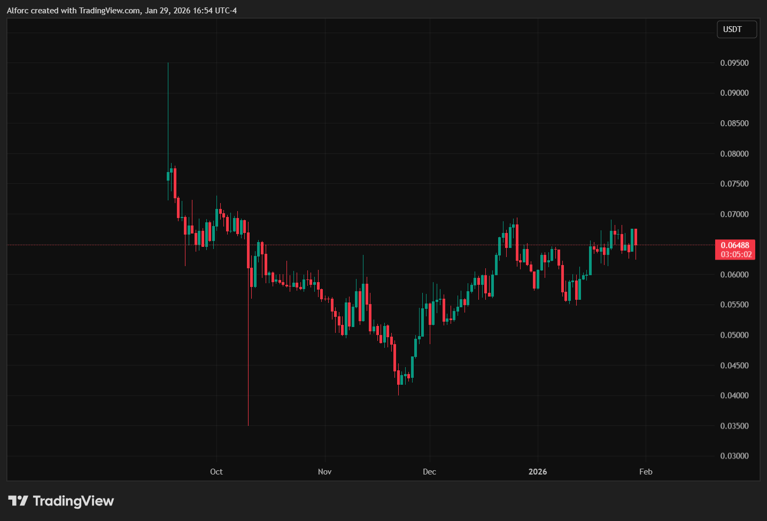Click the 0.08000 price axis label
The height and width of the screenshot is (521, 767).
tap(734, 154)
